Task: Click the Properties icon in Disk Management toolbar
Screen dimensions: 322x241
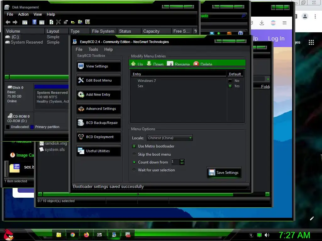Action: click(66, 22)
